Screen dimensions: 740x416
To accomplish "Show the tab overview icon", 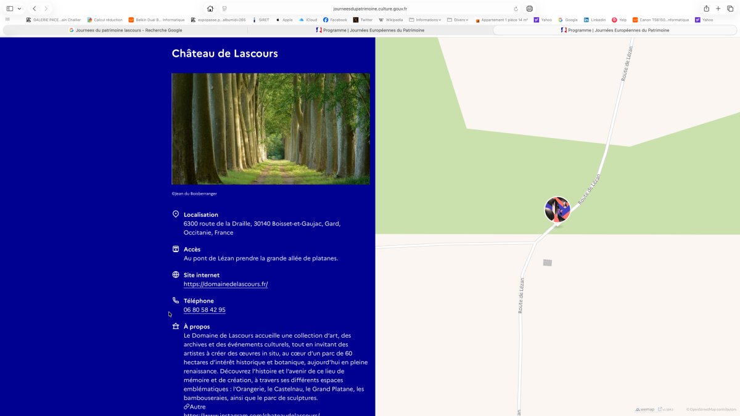I will pos(730,9).
